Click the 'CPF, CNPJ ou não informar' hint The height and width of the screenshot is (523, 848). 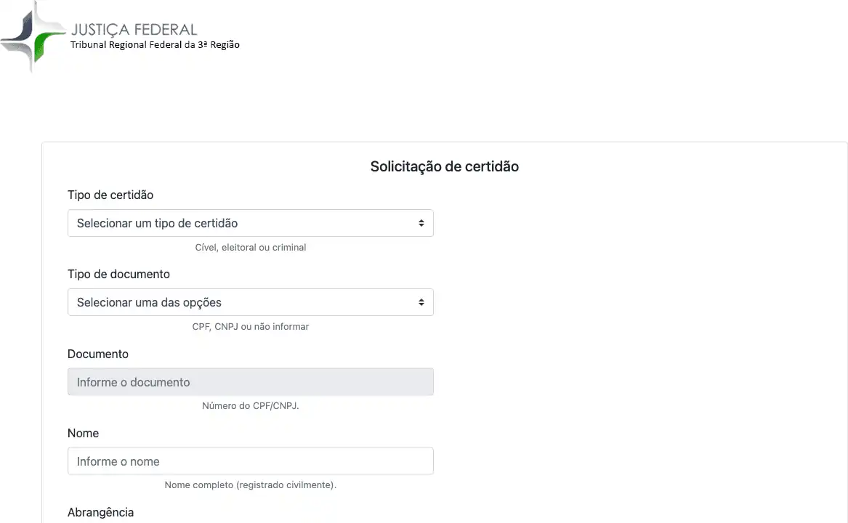tap(251, 327)
